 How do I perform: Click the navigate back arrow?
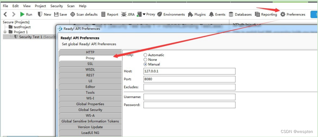(5, 14)
